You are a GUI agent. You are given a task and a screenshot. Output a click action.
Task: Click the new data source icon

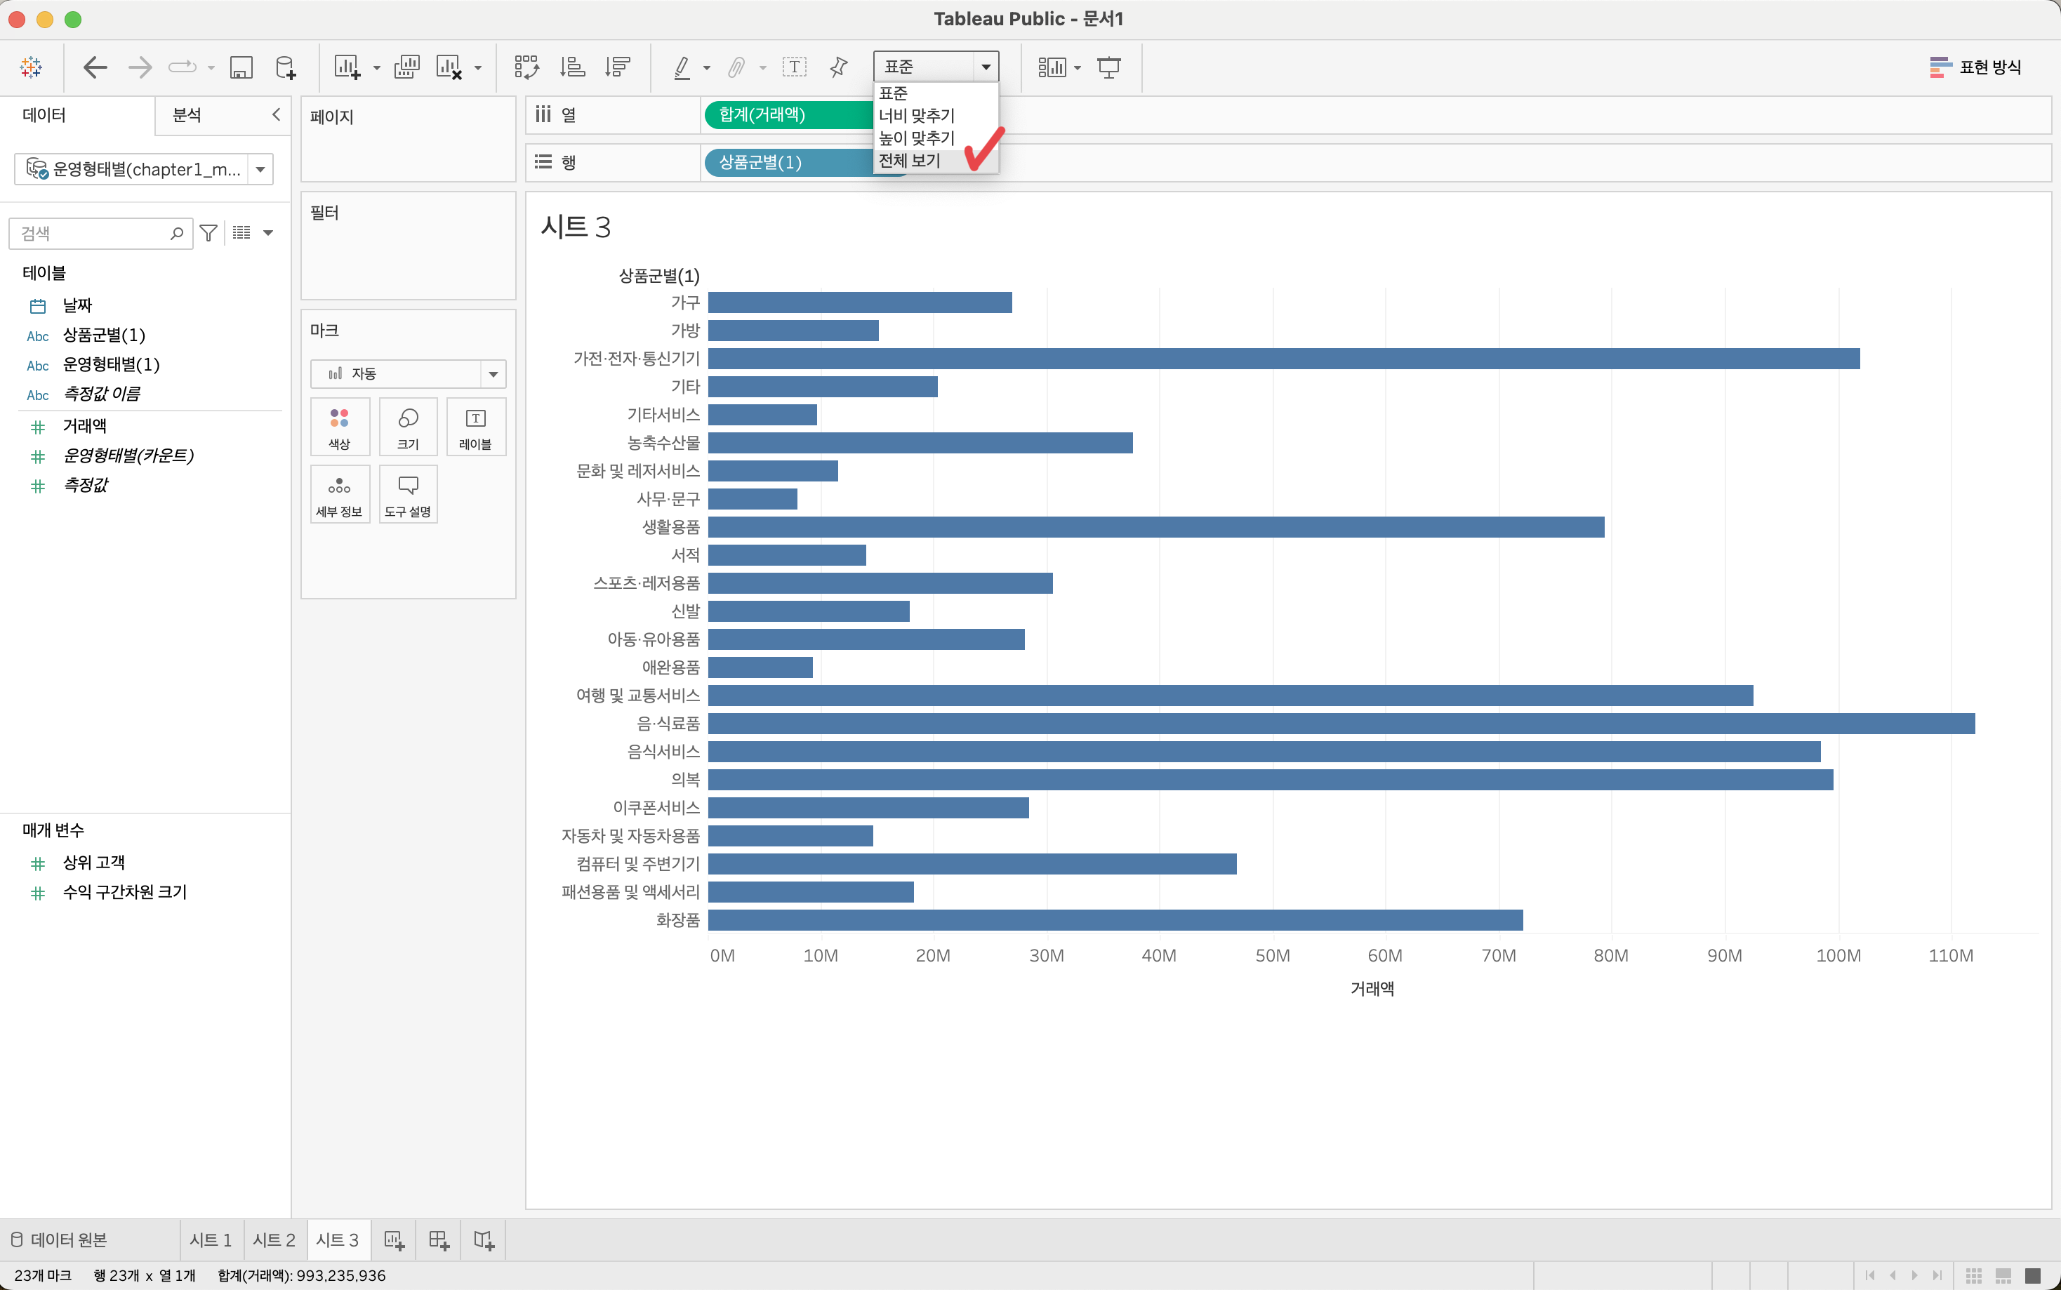pos(286,67)
